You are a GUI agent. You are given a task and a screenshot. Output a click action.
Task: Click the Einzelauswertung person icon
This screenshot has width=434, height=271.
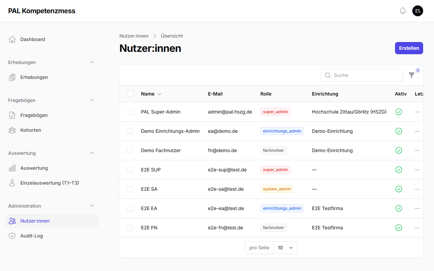pos(12,183)
